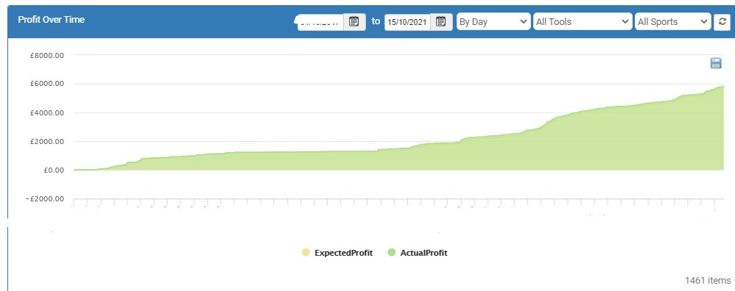Open the All Sports filter dropdown
The height and width of the screenshot is (291, 735).
672,21
